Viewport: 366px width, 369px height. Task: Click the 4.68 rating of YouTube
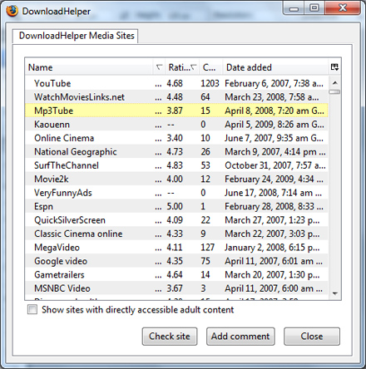(175, 83)
